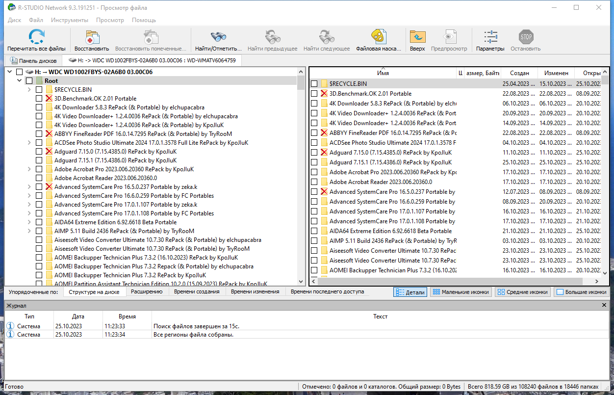
Task: Click the deleted icon of Adguard 7.15.0 in right list
Action: [324, 153]
